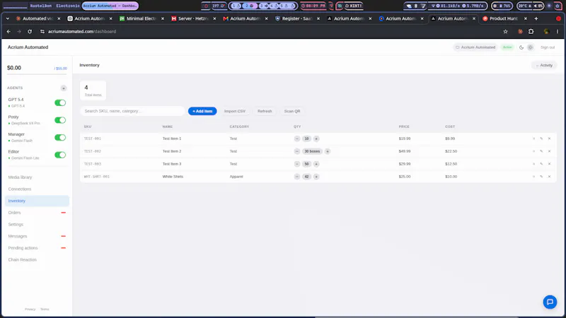
Task: Decrease quantity for White Shirts
Action: tap(297, 177)
